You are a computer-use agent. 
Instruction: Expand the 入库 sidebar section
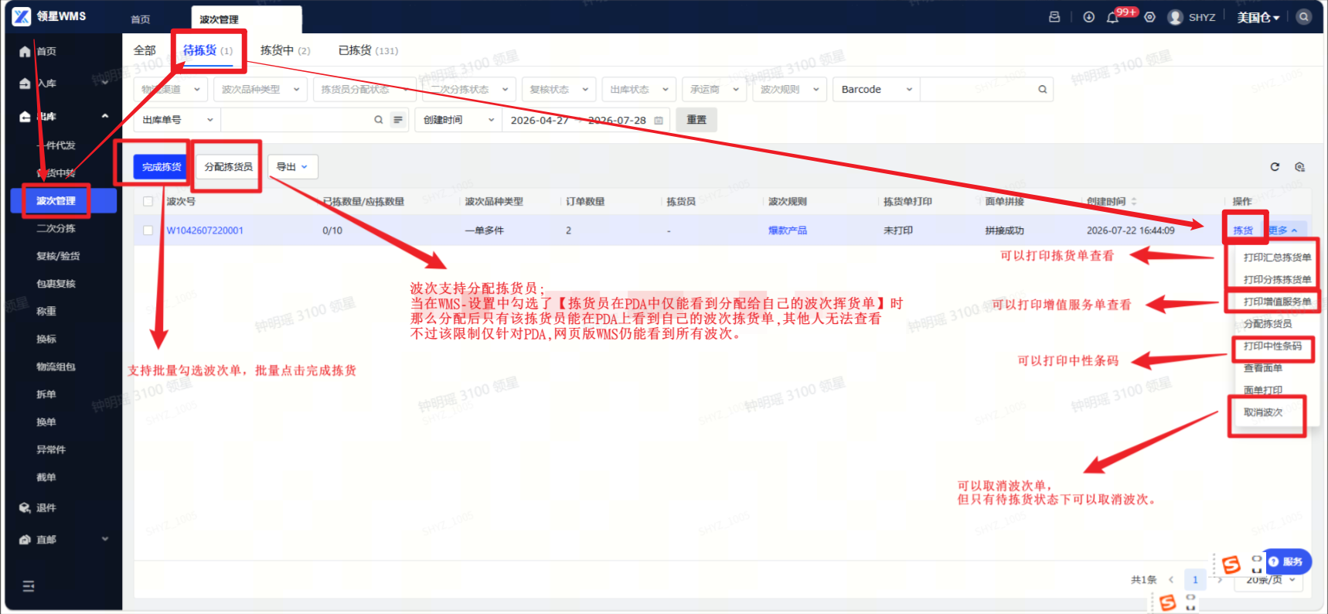(104, 84)
